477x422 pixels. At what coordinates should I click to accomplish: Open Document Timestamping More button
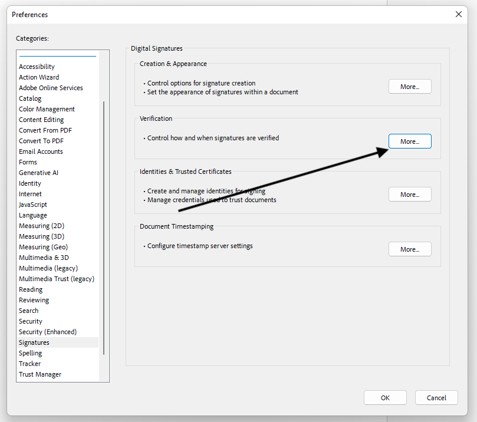tap(410, 249)
